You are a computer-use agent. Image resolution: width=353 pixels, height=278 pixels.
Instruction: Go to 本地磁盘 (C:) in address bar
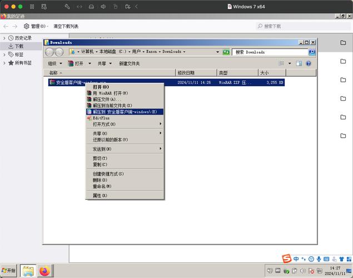tap(113, 52)
